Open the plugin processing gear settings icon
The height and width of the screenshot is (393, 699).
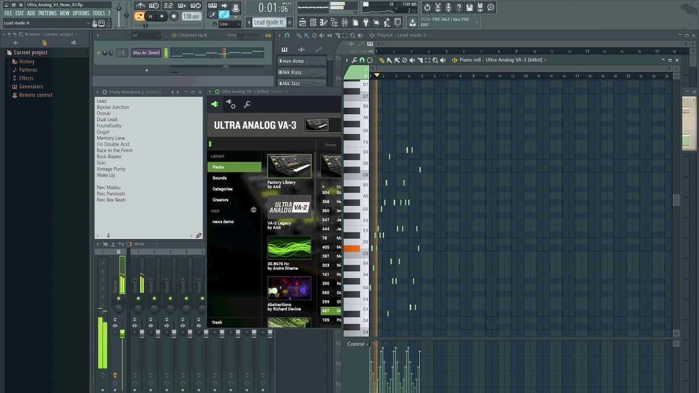[231, 104]
